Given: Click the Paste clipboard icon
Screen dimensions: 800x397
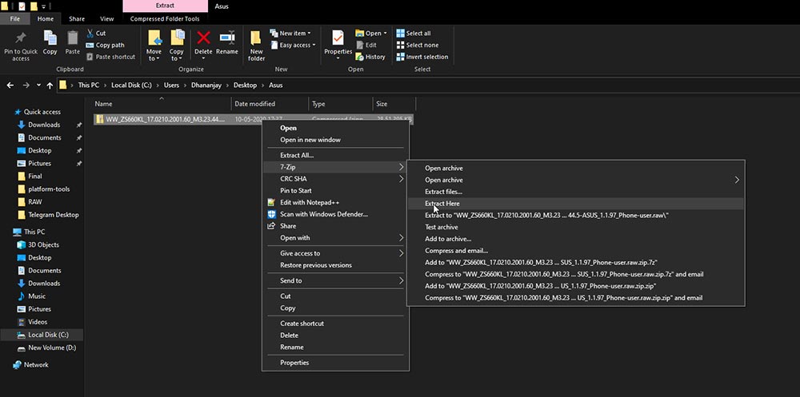Looking at the screenshot, I should [73, 38].
